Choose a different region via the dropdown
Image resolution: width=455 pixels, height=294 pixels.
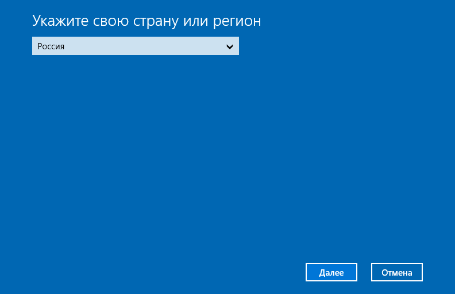click(135, 46)
